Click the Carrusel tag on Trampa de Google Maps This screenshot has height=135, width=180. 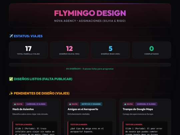[x=146, y=104]
